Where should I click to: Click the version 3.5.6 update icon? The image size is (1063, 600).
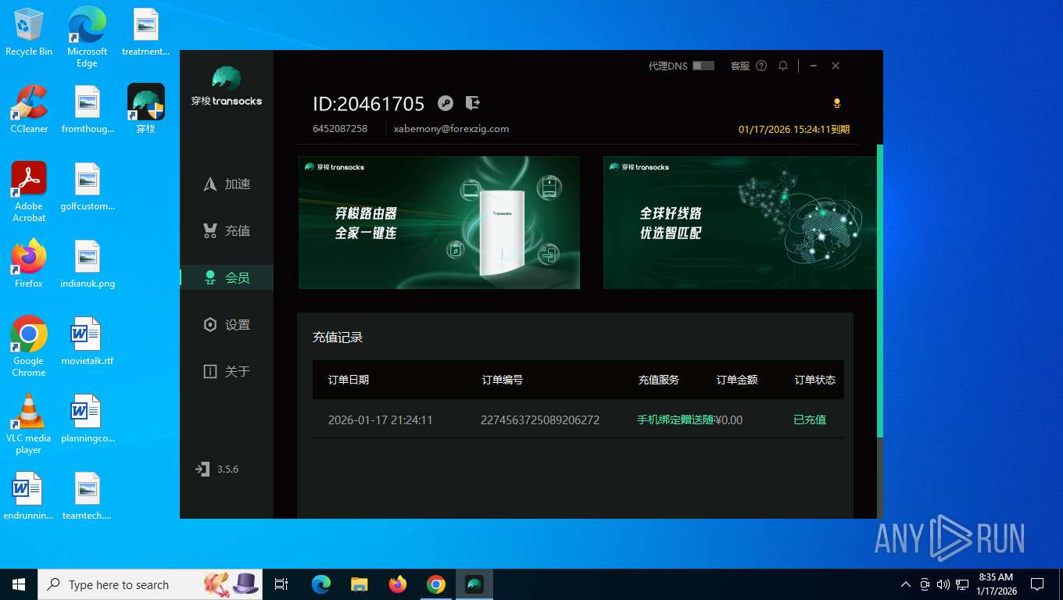tap(202, 469)
